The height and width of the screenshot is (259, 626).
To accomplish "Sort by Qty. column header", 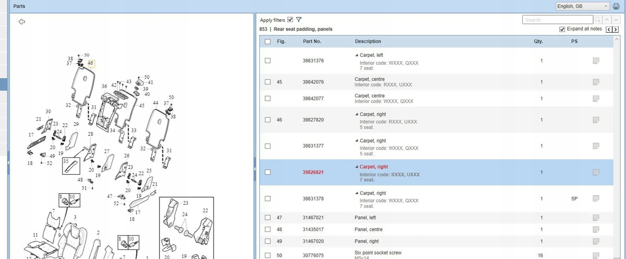I will click(x=538, y=41).
